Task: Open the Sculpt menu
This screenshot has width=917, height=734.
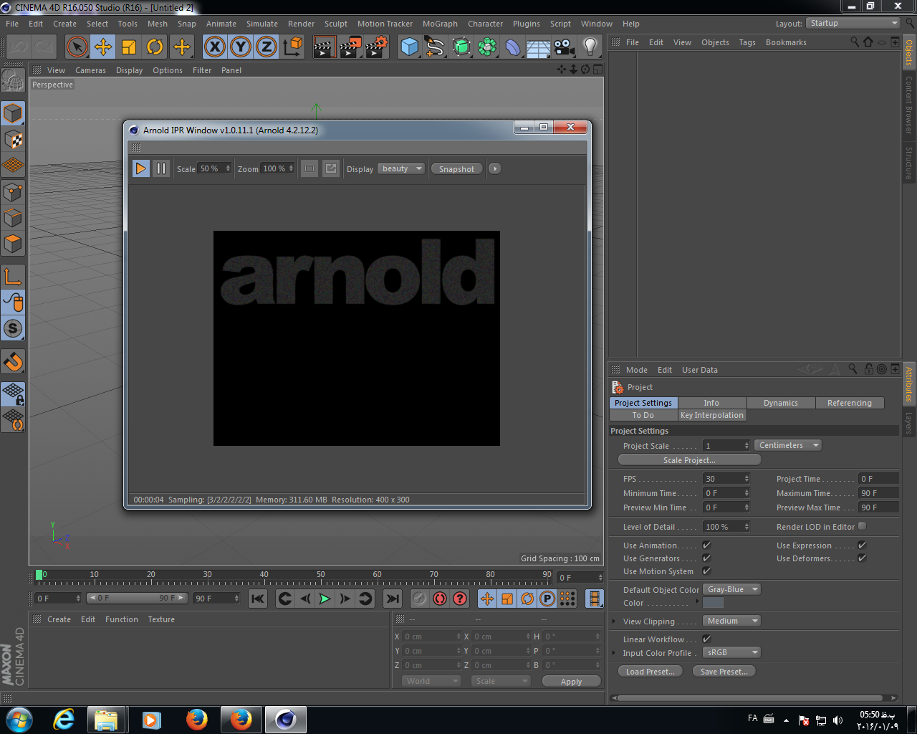Action: pyautogui.click(x=335, y=24)
